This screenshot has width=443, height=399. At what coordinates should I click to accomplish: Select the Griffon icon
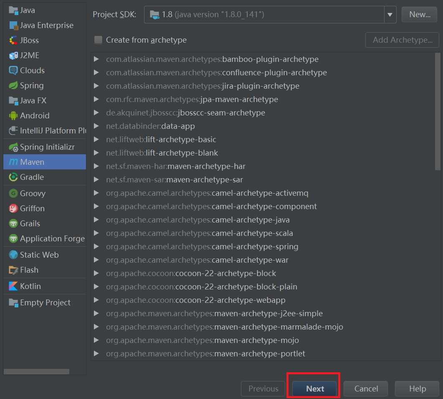click(13, 209)
